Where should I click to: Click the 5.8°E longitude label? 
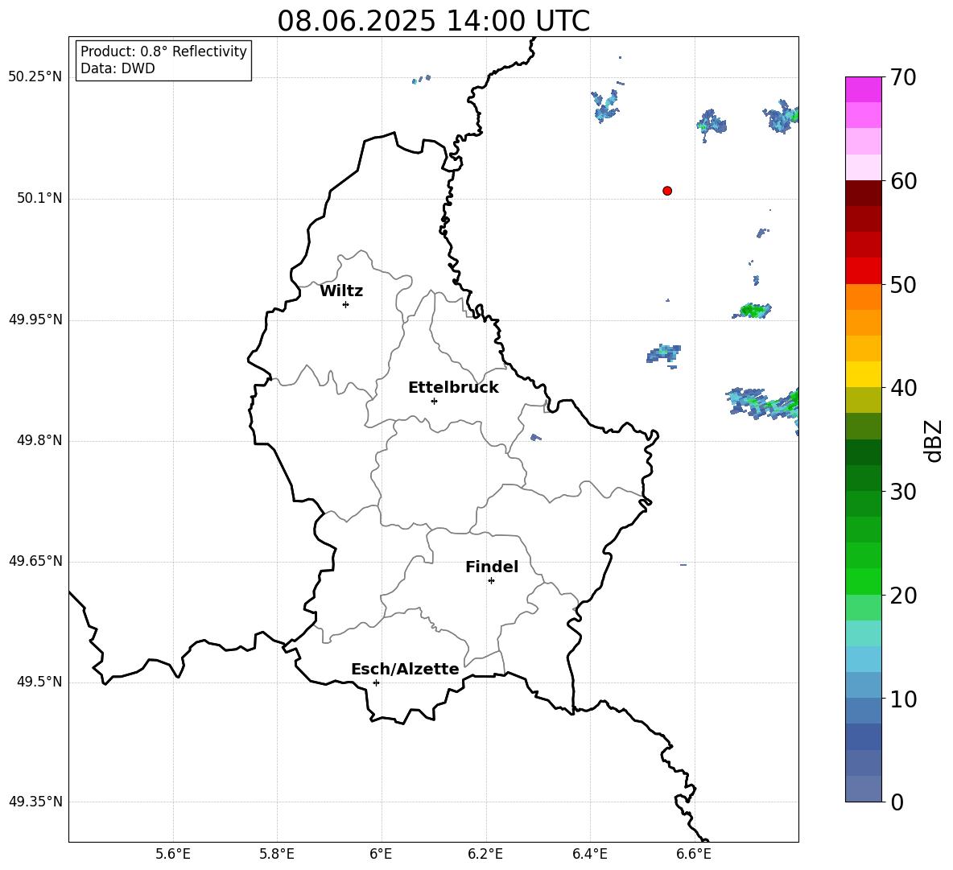pyautogui.click(x=277, y=854)
